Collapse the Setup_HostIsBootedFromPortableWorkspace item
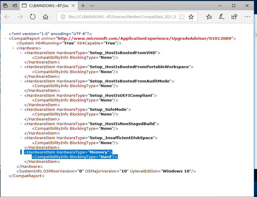 [x=21, y=67]
